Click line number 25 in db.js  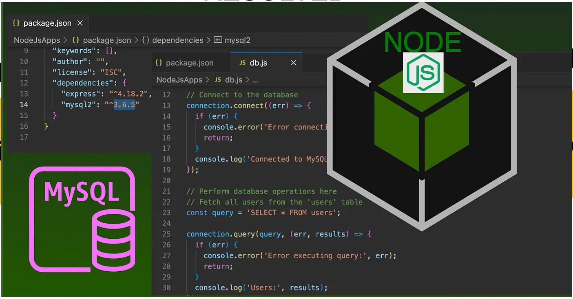coord(166,234)
